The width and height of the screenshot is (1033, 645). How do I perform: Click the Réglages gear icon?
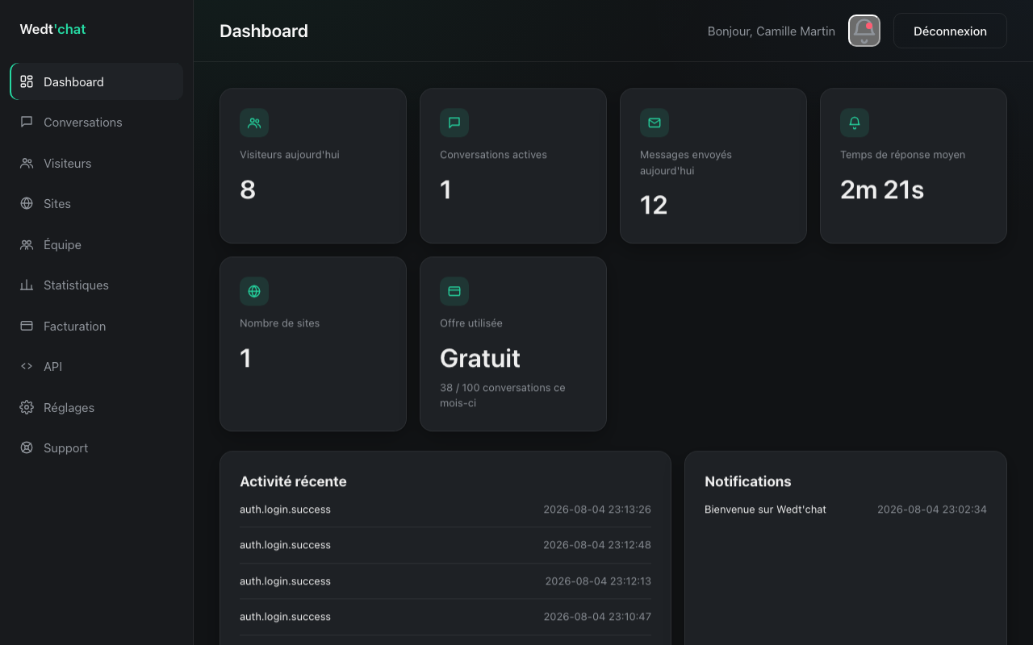coord(27,407)
